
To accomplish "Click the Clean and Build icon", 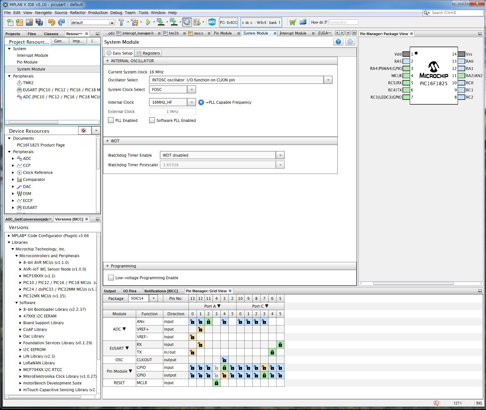I will coord(135,22).
